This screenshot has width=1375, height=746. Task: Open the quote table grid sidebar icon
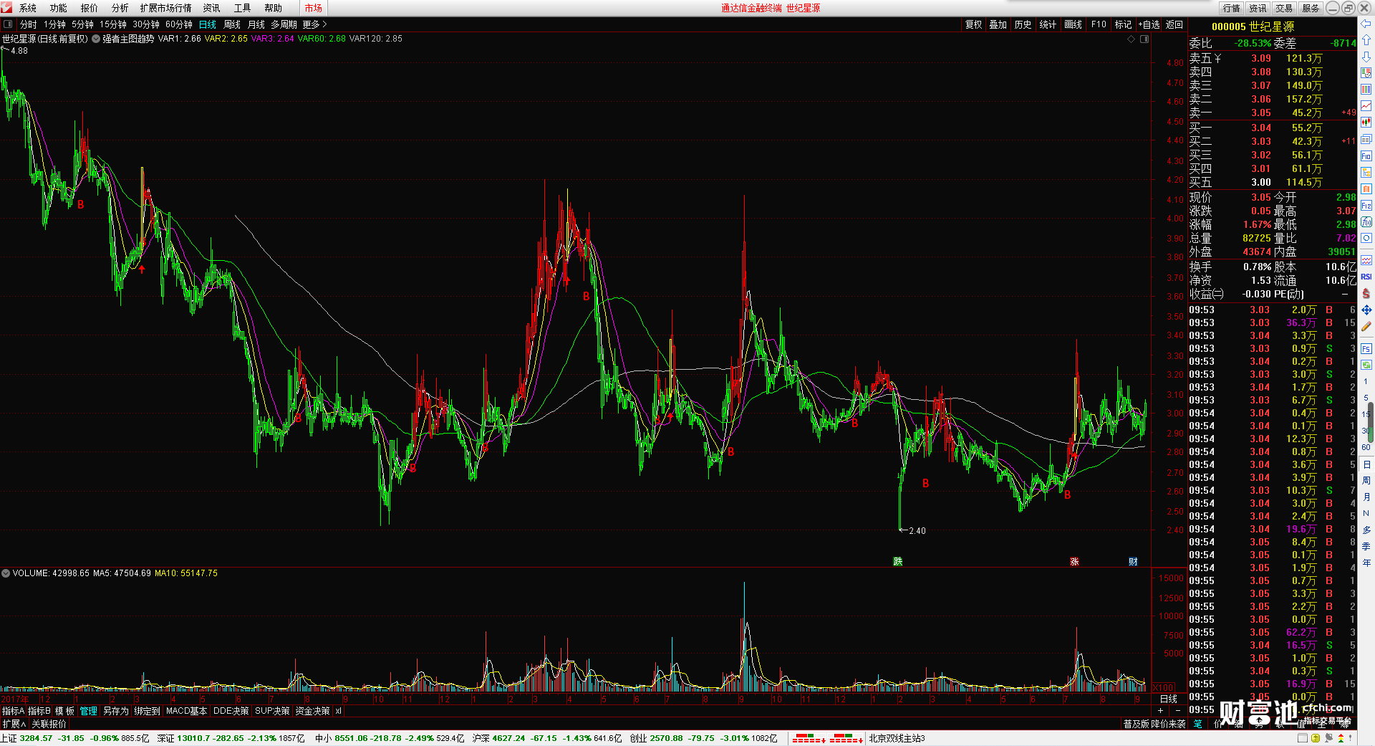click(1366, 90)
